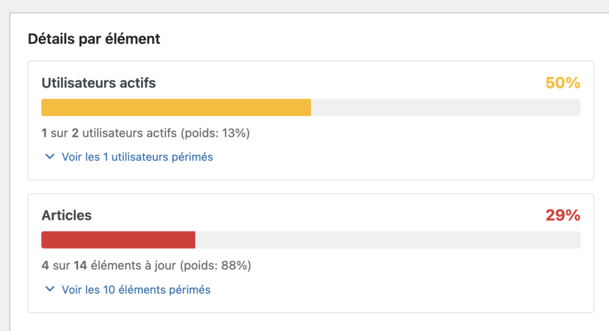Click red filled part of Articles progress bar

[x=118, y=240]
